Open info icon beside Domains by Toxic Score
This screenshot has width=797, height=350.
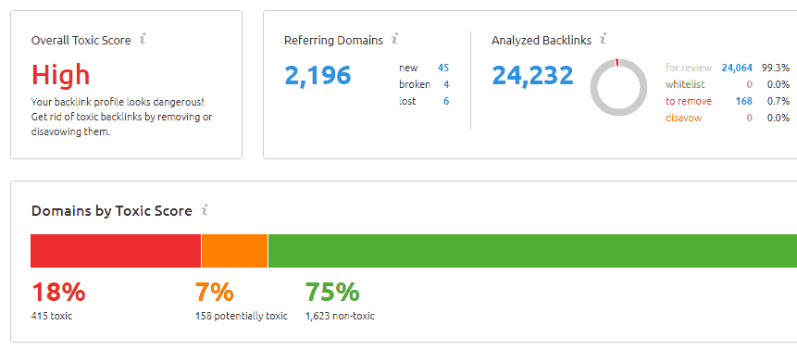click(x=205, y=210)
